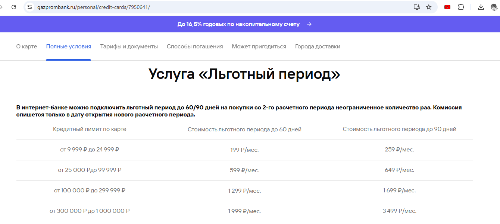The height and width of the screenshot is (224, 500).
Task: Open the red YouTube extension icon
Action: pyautogui.click(x=447, y=7)
